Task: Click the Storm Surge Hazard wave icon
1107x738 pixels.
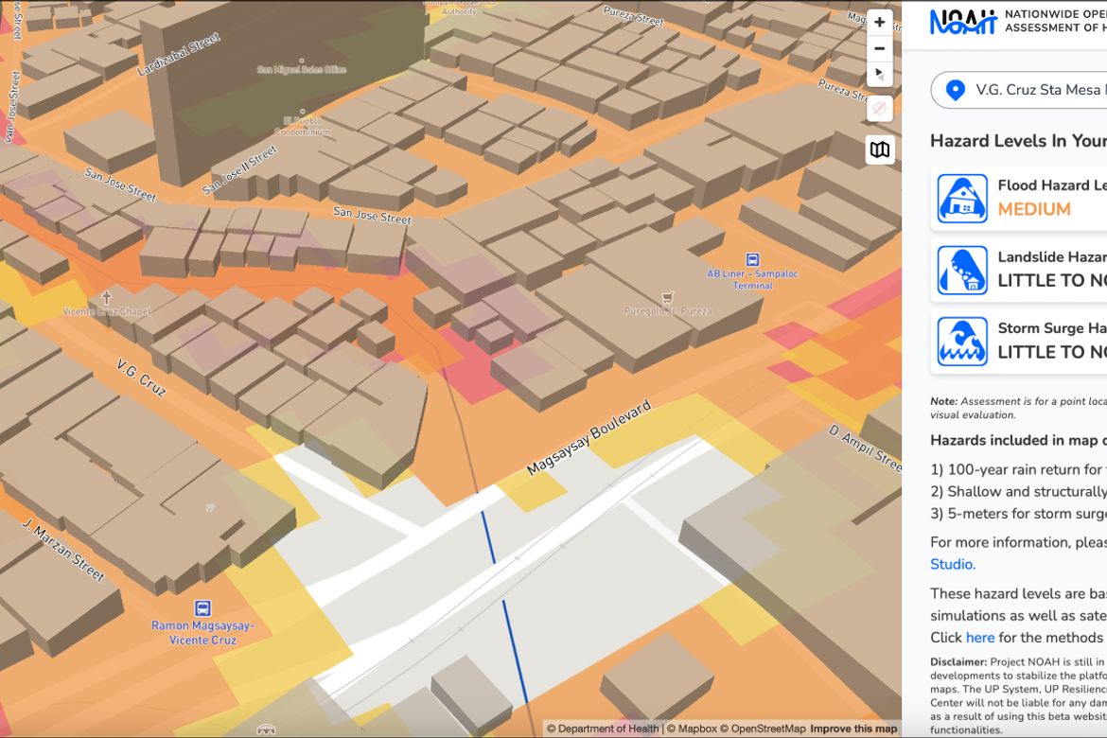Action: pos(962,342)
